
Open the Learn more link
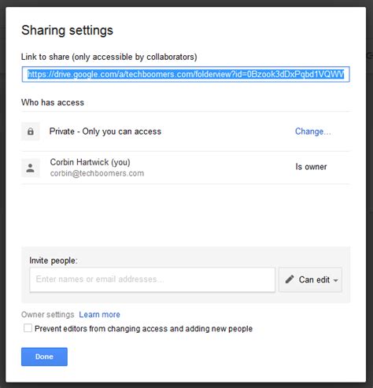(x=99, y=315)
